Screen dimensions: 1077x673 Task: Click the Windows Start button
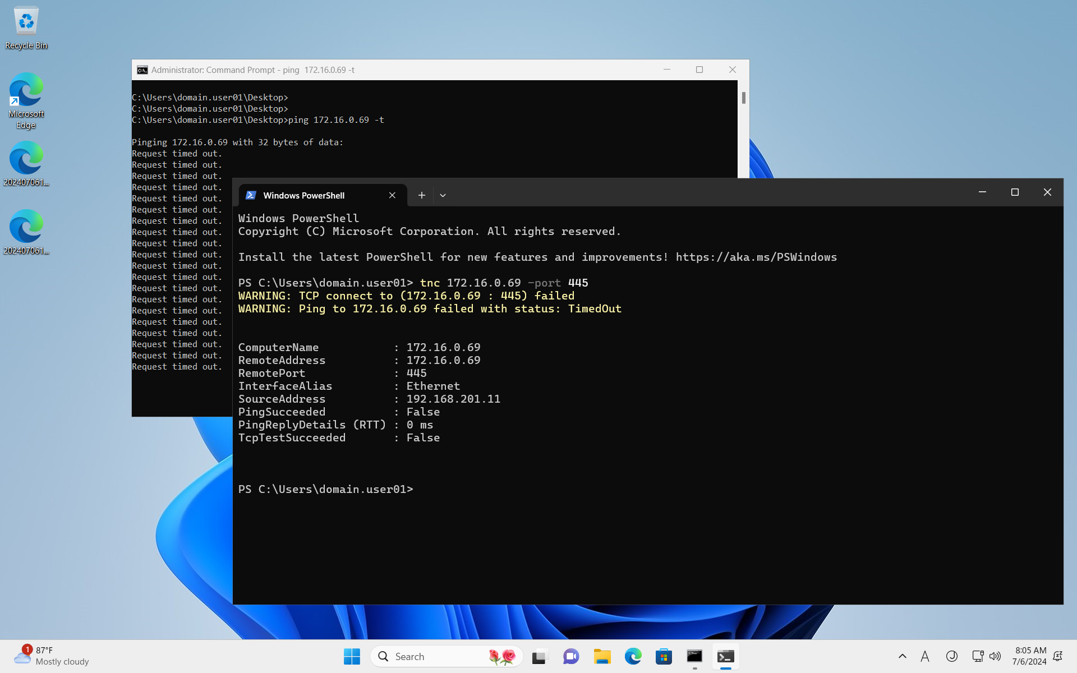point(352,656)
